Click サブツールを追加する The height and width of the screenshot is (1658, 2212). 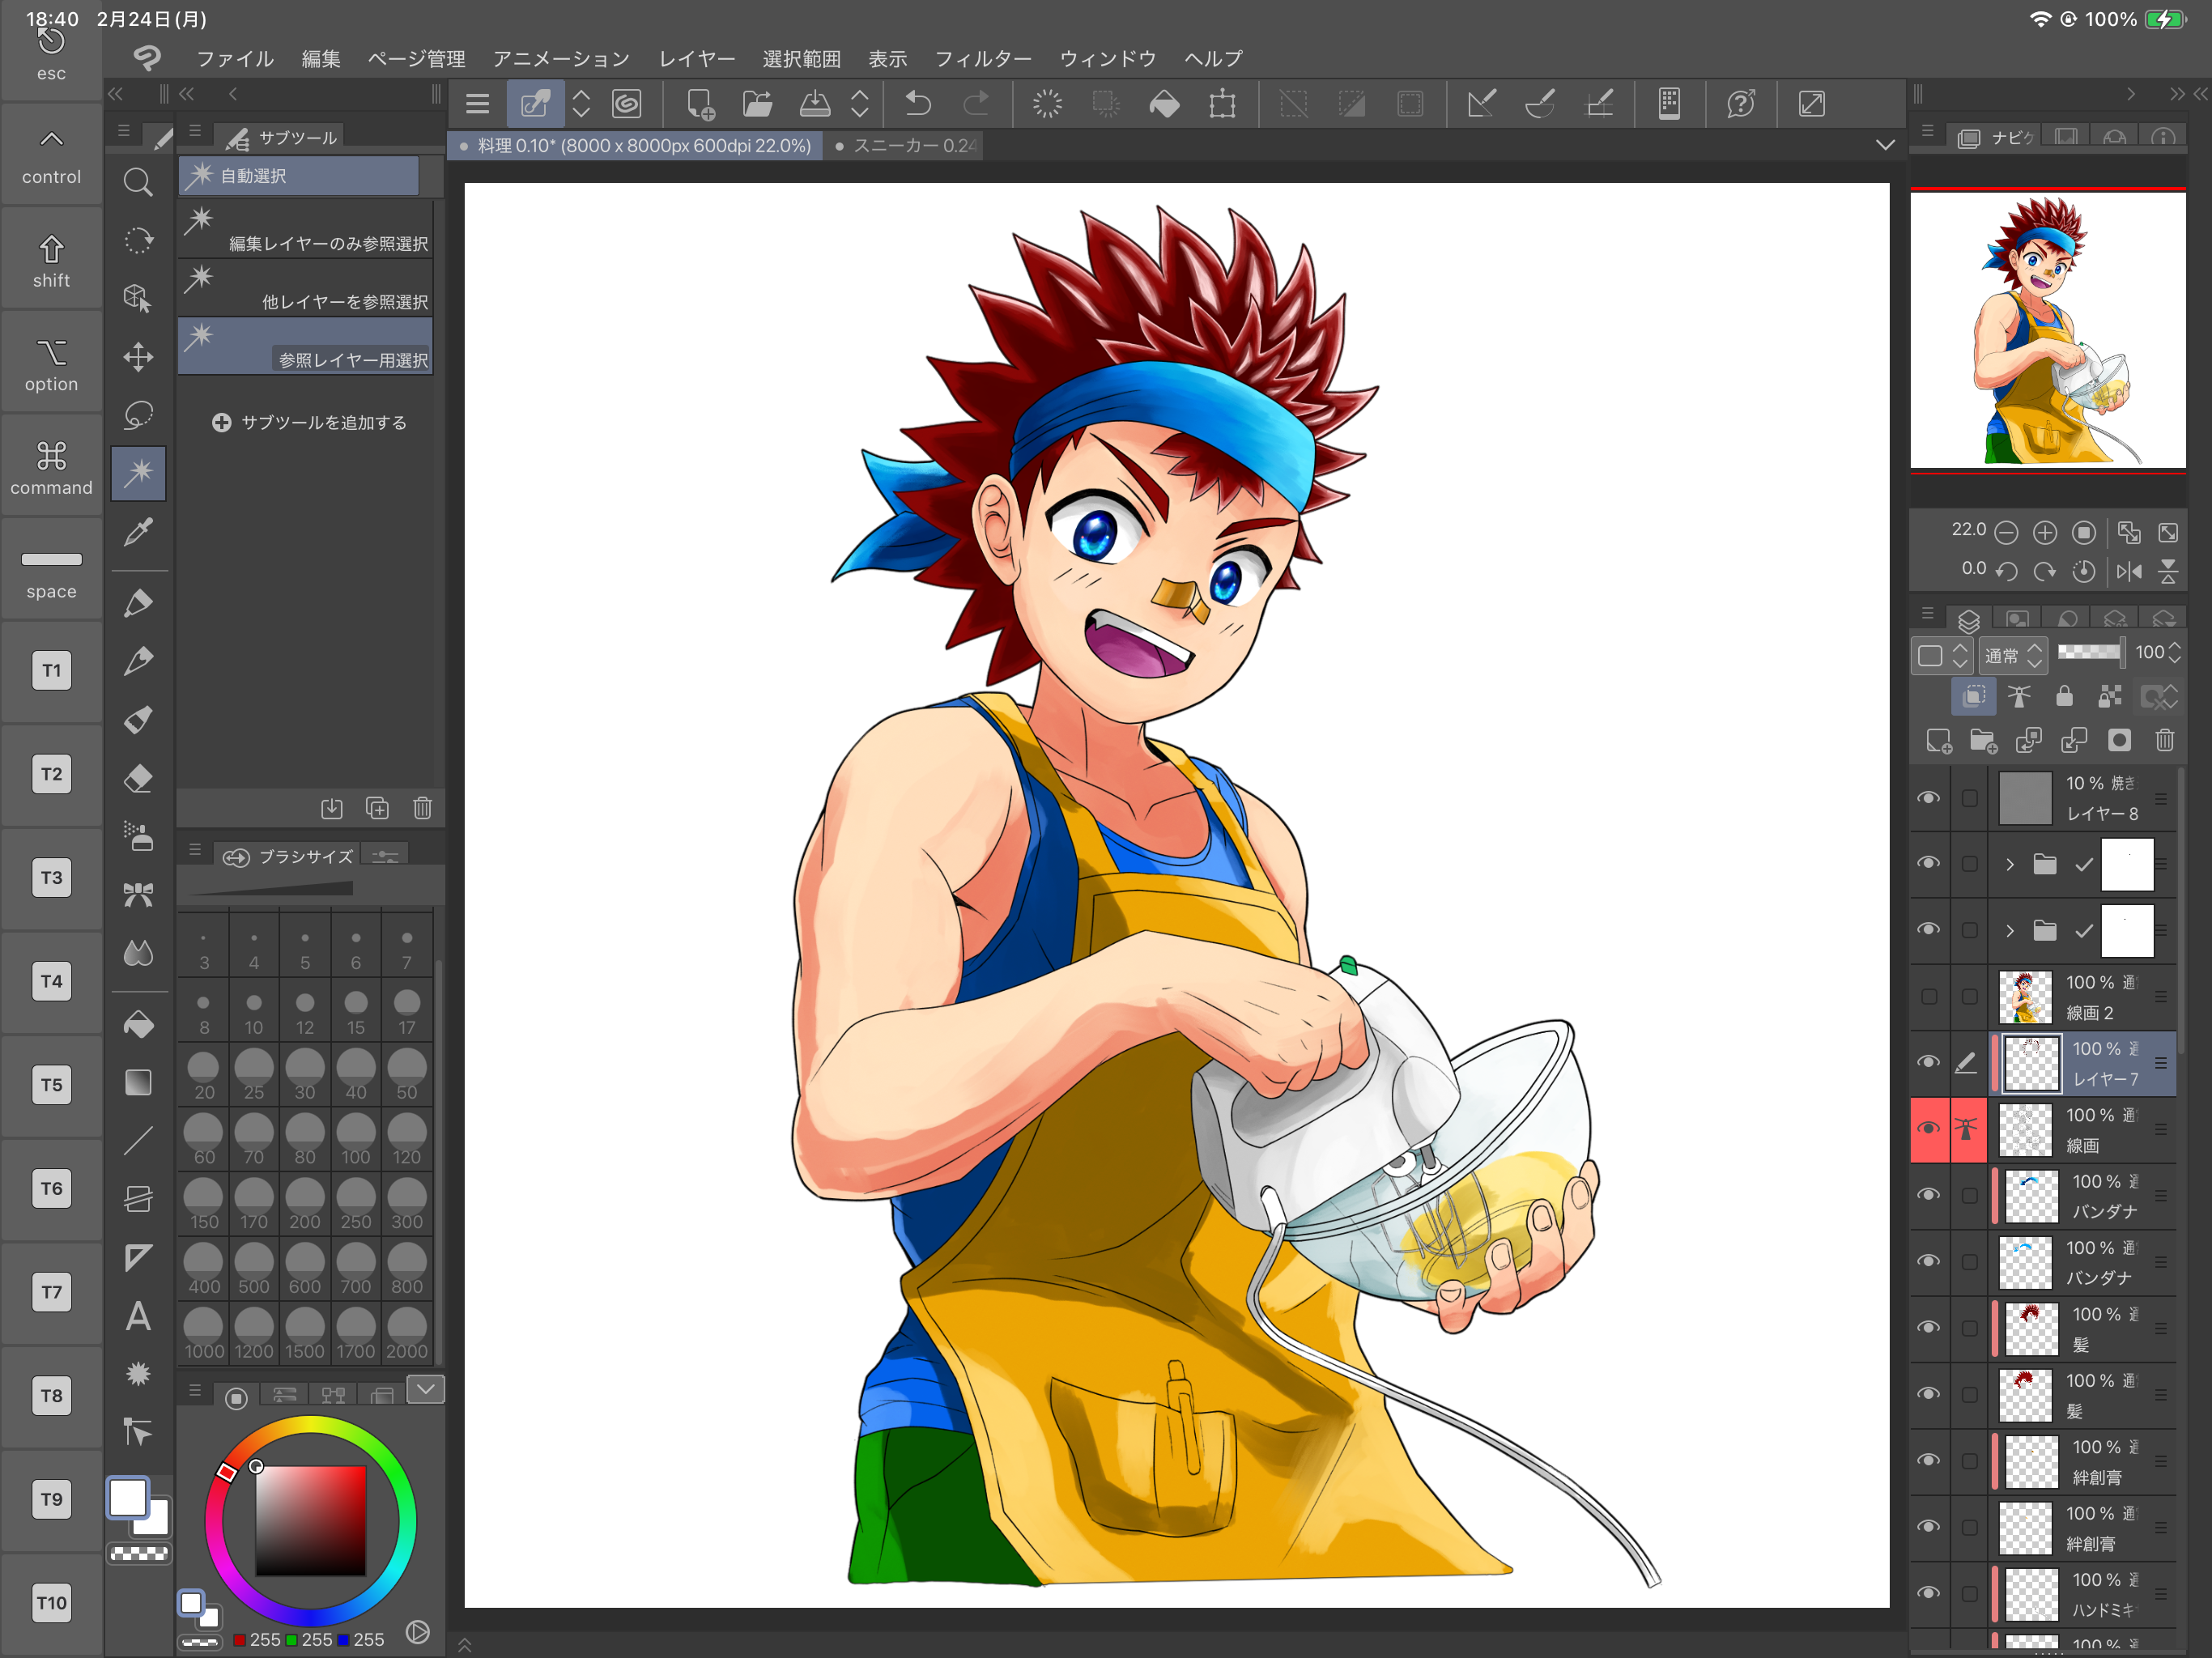point(309,422)
